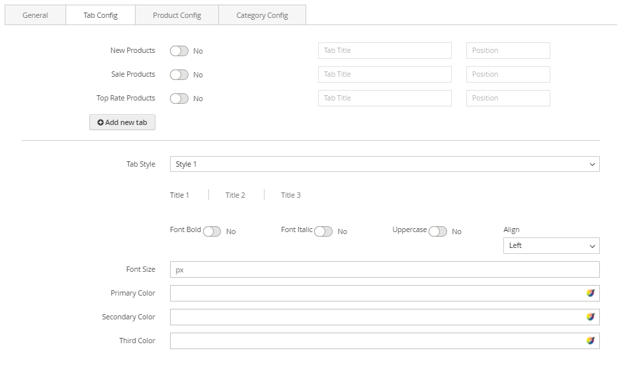Screen dimensions: 629x365
Task: Click the Font Size input field
Action: coord(384,270)
